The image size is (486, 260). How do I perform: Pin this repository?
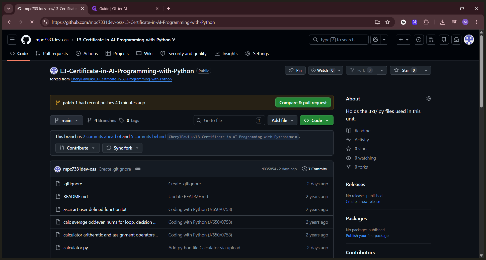(295, 70)
